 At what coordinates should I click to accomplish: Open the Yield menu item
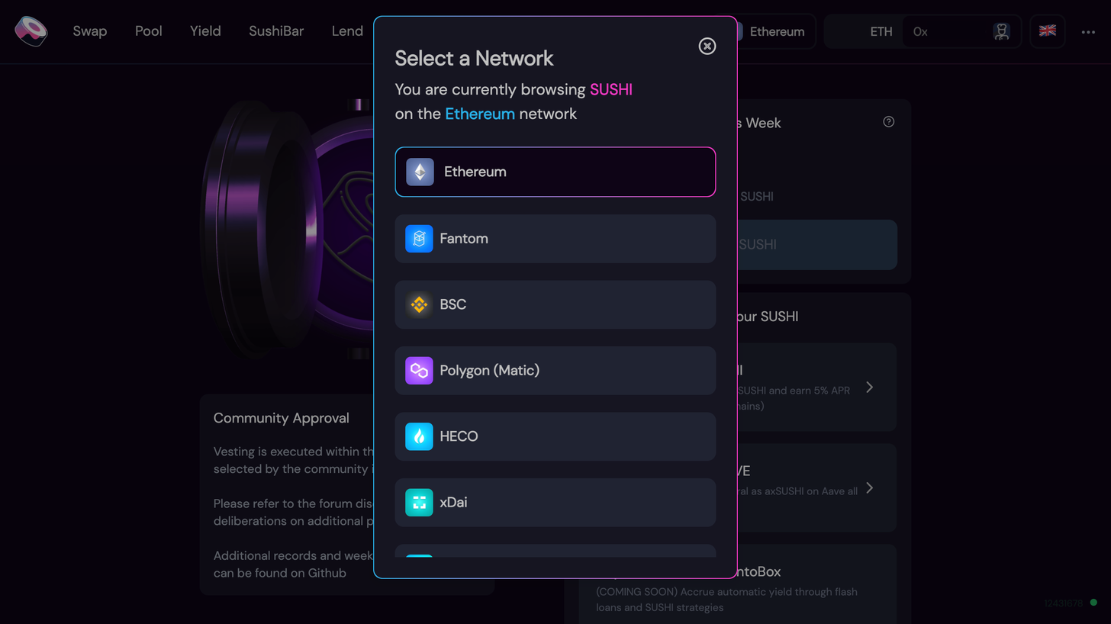coord(205,31)
